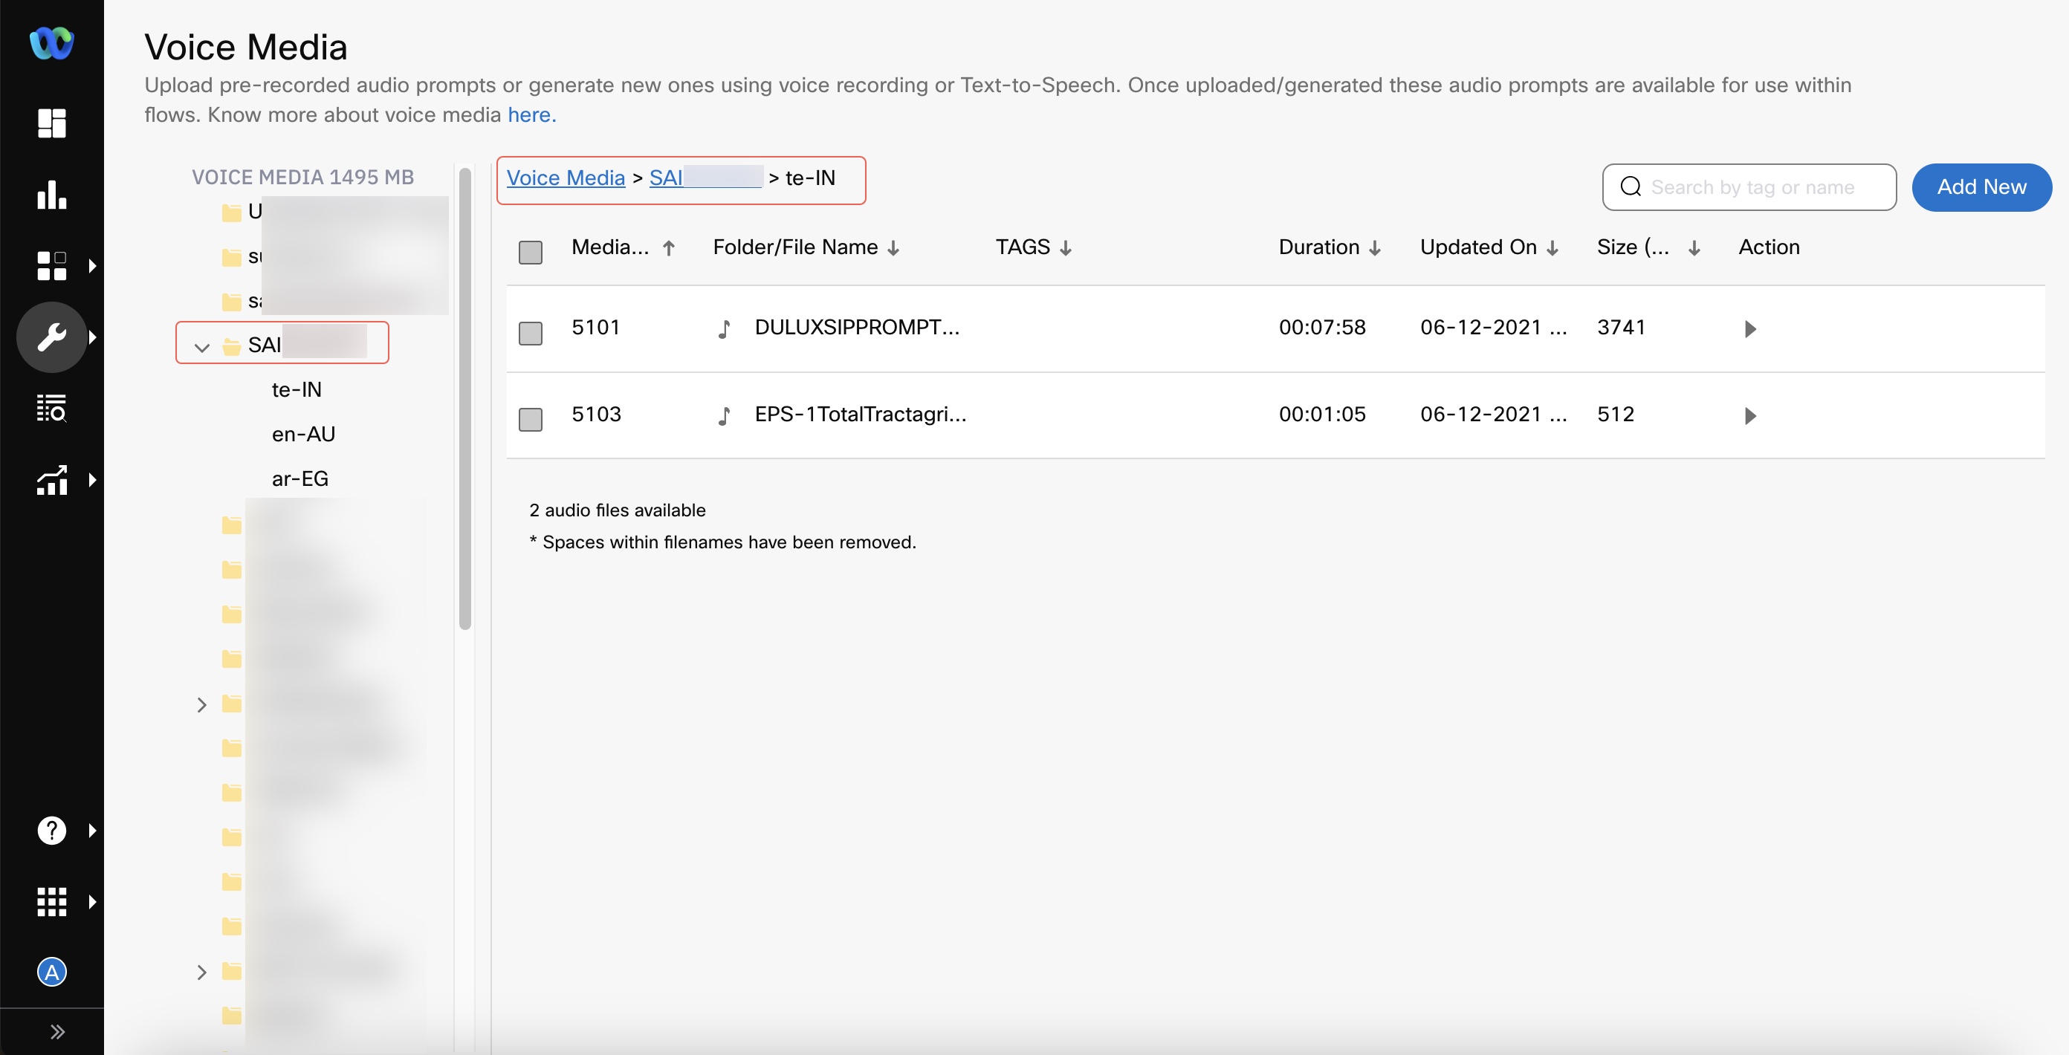Open the dashboard tiles icon in the sidebar
This screenshot has width=2069, height=1055.
(x=51, y=123)
